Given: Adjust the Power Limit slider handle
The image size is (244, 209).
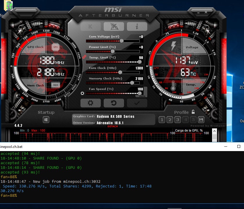Looking at the screenshot, I should [x=112, y=51].
